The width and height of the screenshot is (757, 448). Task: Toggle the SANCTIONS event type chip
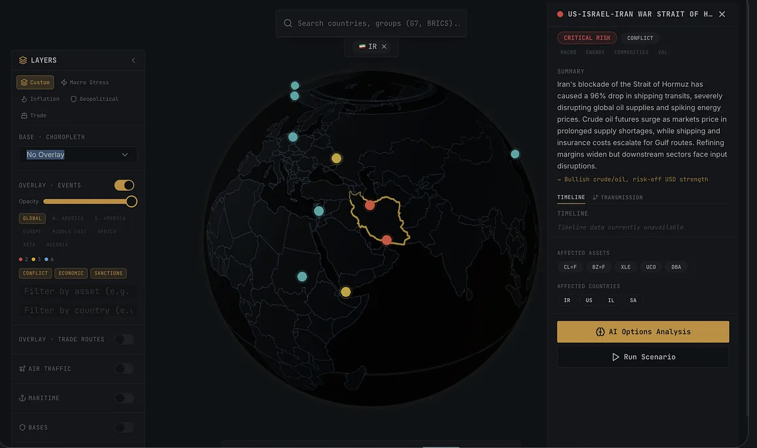pyautogui.click(x=108, y=273)
